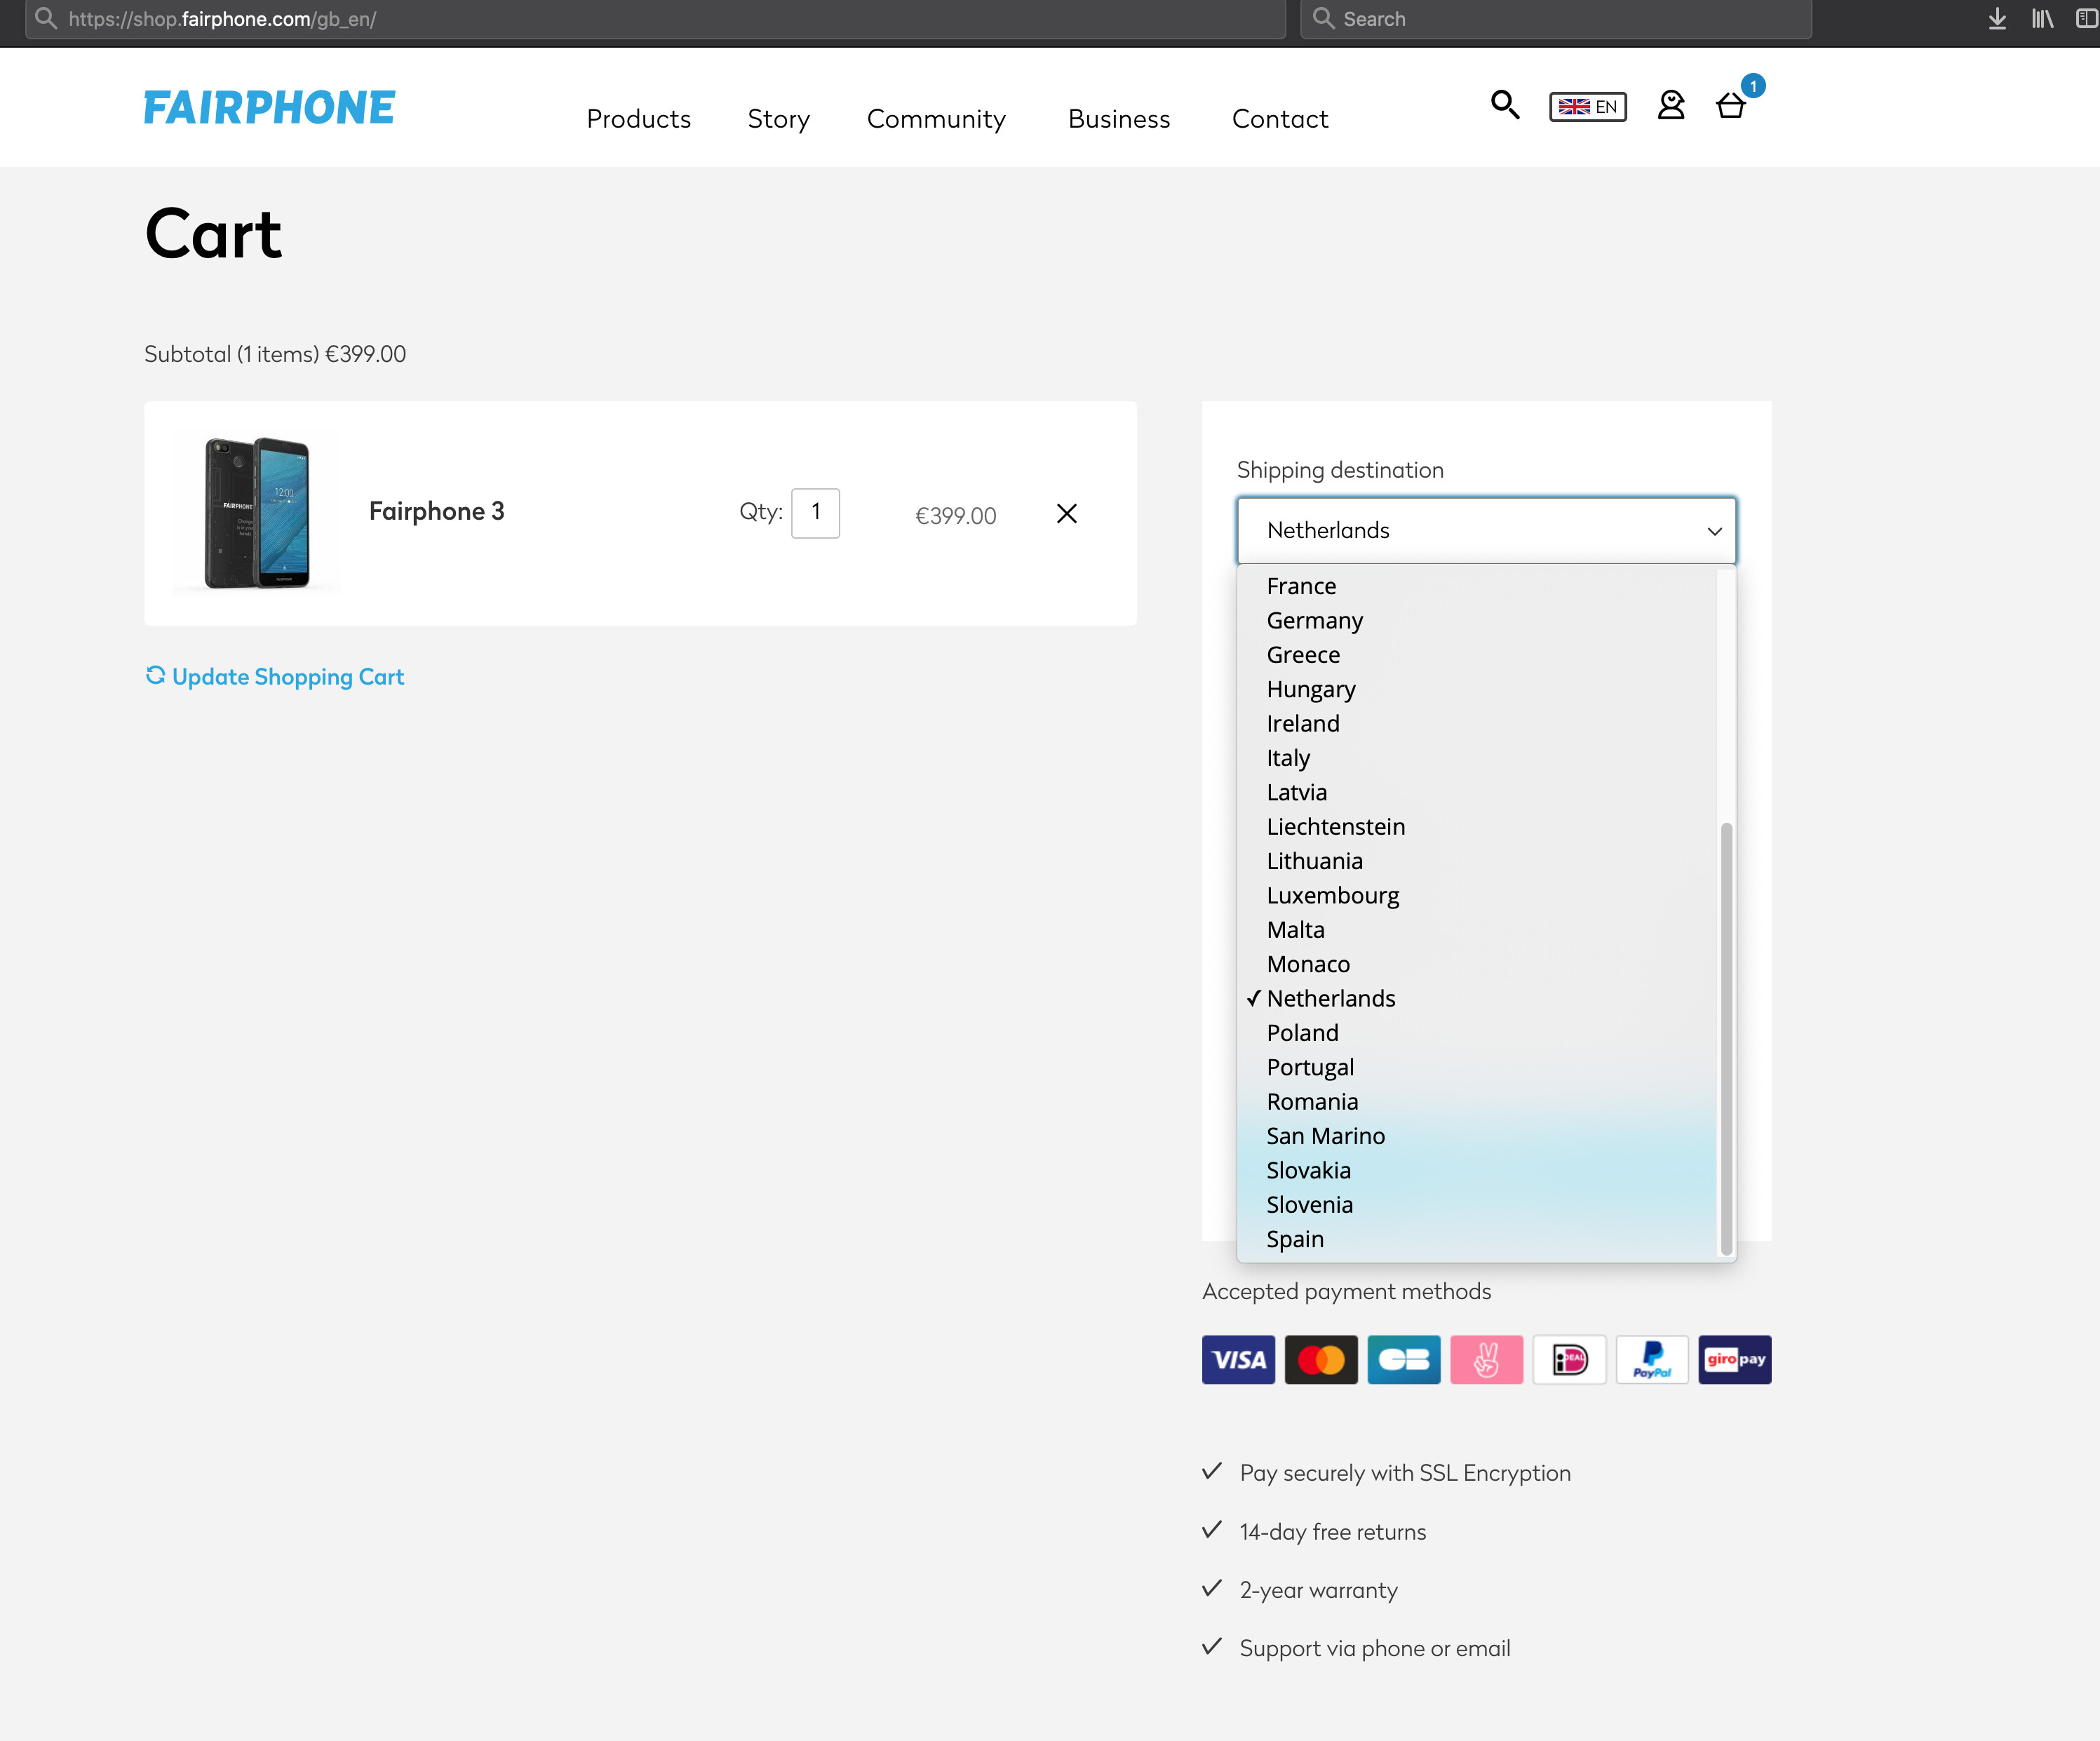Select Italy in the dropdown

tap(1476, 758)
